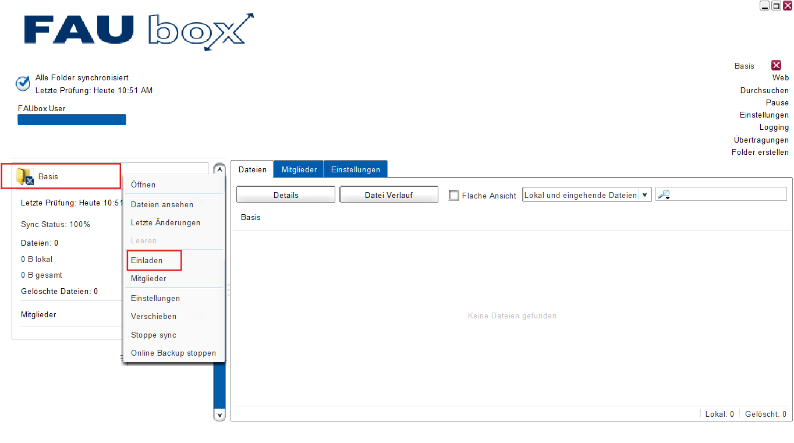This screenshot has height=443, width=794.
Task: Click the Lokal: 0 status entry
Action: [x=719, y=414]
